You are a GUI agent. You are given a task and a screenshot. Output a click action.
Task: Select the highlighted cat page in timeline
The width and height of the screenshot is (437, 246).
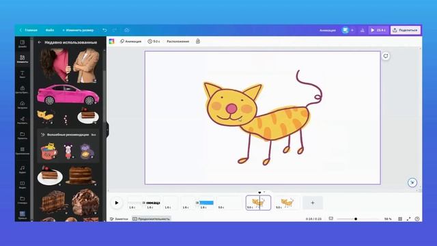(258, 203)
